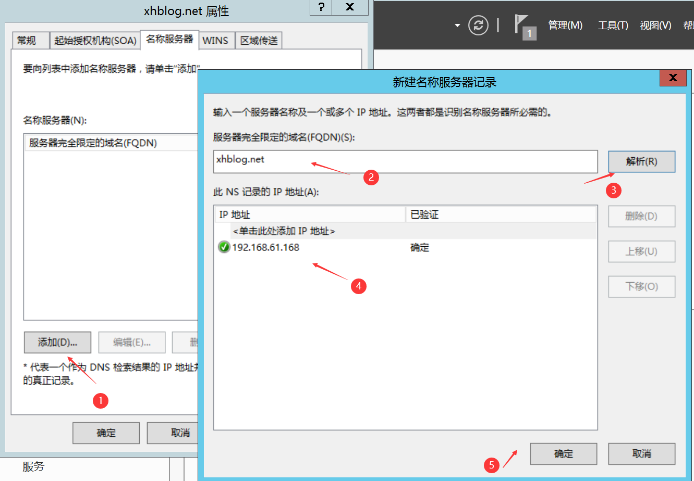Viewport: 694px width, 481px height.
Task: Switch to the WINS tab
Action: point(215,41)
